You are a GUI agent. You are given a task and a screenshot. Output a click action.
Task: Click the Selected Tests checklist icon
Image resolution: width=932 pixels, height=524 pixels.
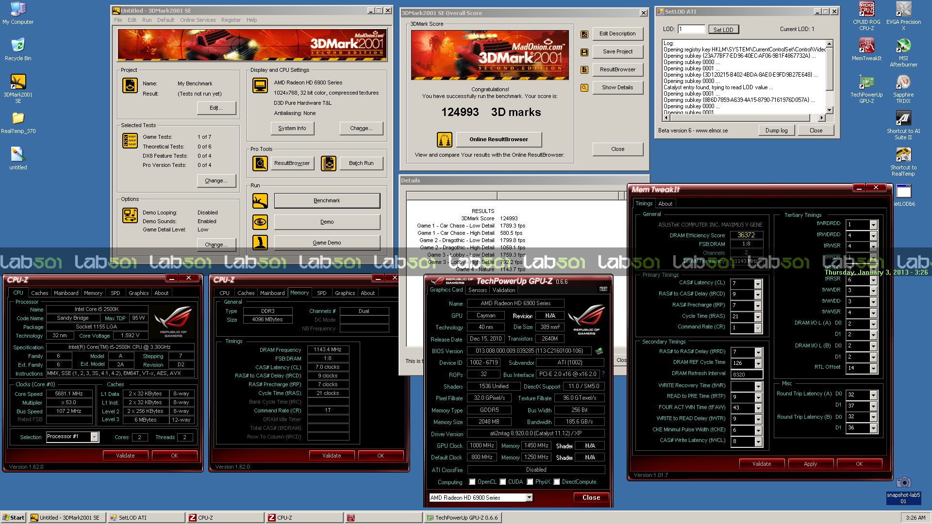130,141
